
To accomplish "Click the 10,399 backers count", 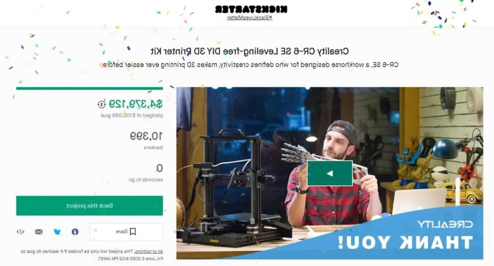I will click(x=146, y=136).
